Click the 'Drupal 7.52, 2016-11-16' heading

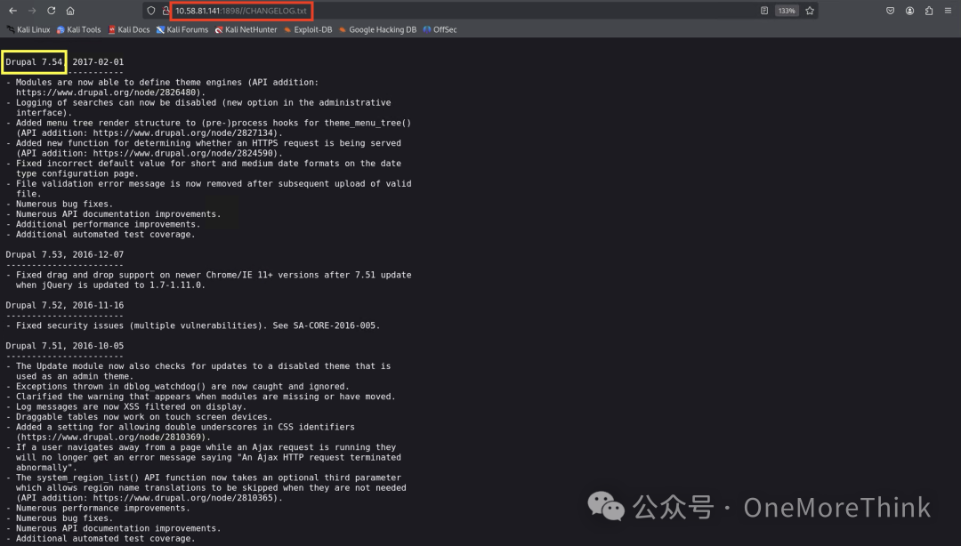point(64,305)
